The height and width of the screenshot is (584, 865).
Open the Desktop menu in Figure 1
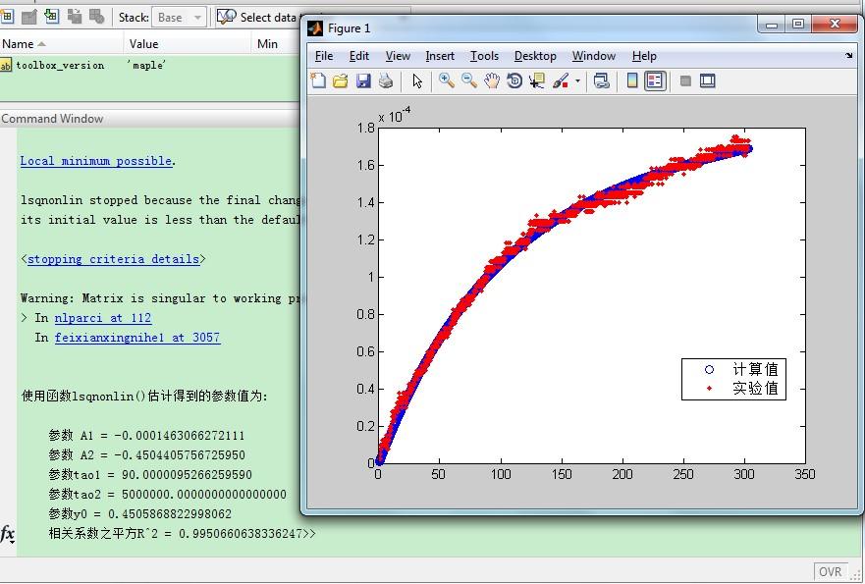coord(535,56)
